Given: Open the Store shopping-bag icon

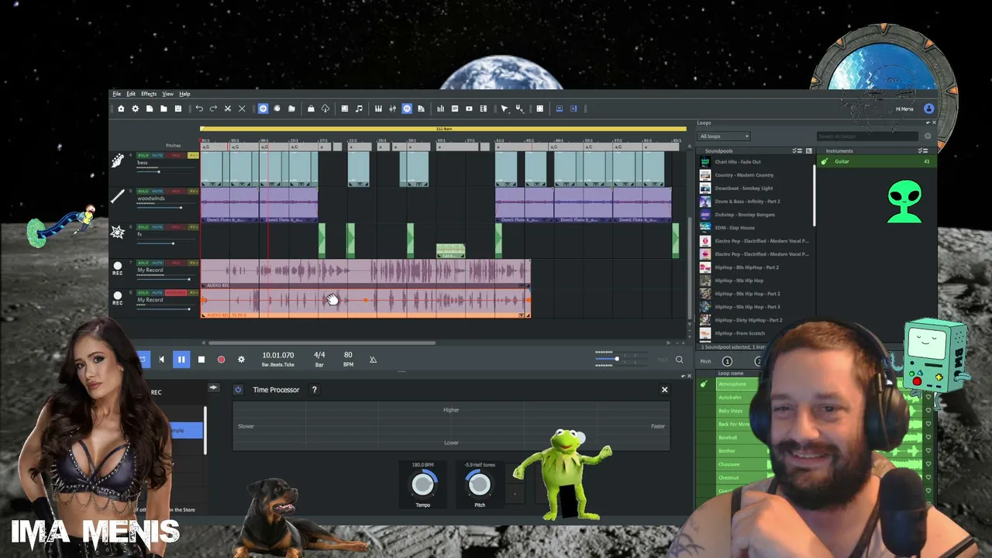Looking at the screenshot, I should coord(311,108).
